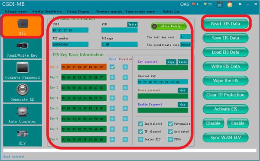260x161 pixels.
Task: Click the red diamond points icon
Action: 194,4
